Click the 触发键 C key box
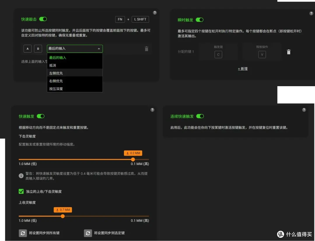This screenshot has height=241, width=315. coord(218,55)
